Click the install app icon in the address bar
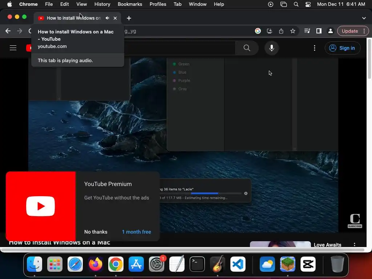 tap(270, 31)
